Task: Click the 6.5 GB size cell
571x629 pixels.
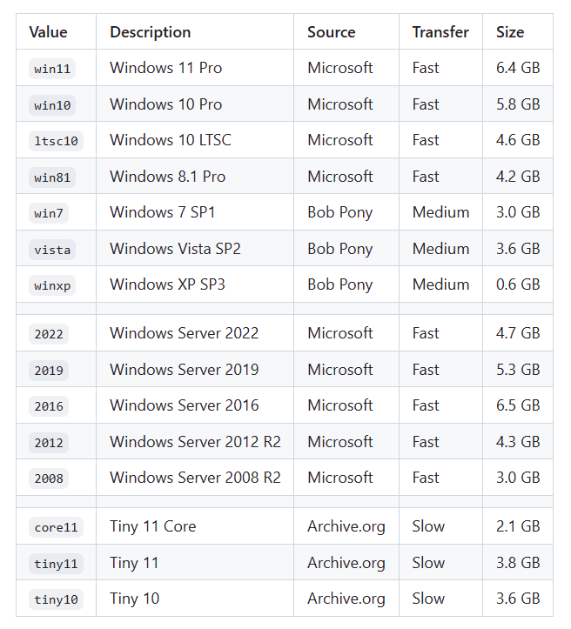Action: point(518,405)
